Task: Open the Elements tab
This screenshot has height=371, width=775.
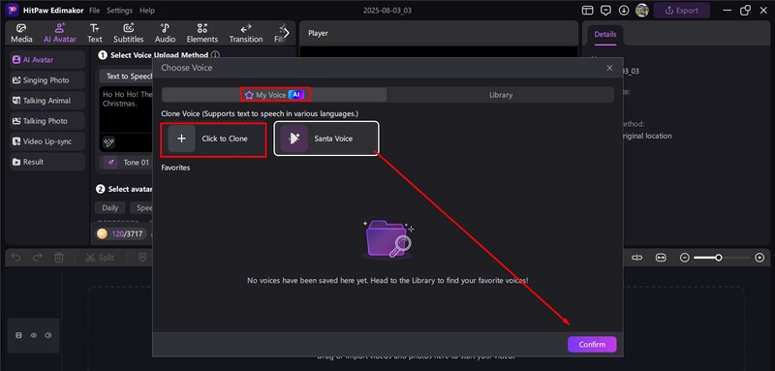Action: tap(202, 33)
